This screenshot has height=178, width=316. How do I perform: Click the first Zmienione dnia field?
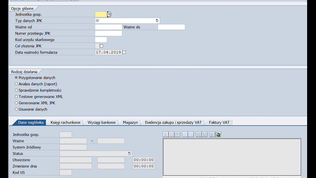pos(76,166)
